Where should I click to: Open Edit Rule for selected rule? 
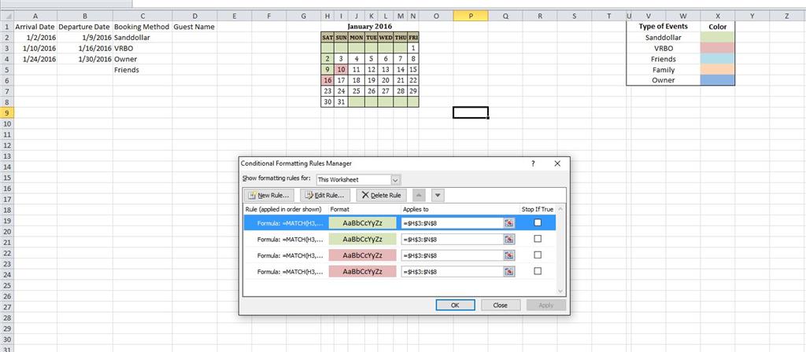pos(325,196)
